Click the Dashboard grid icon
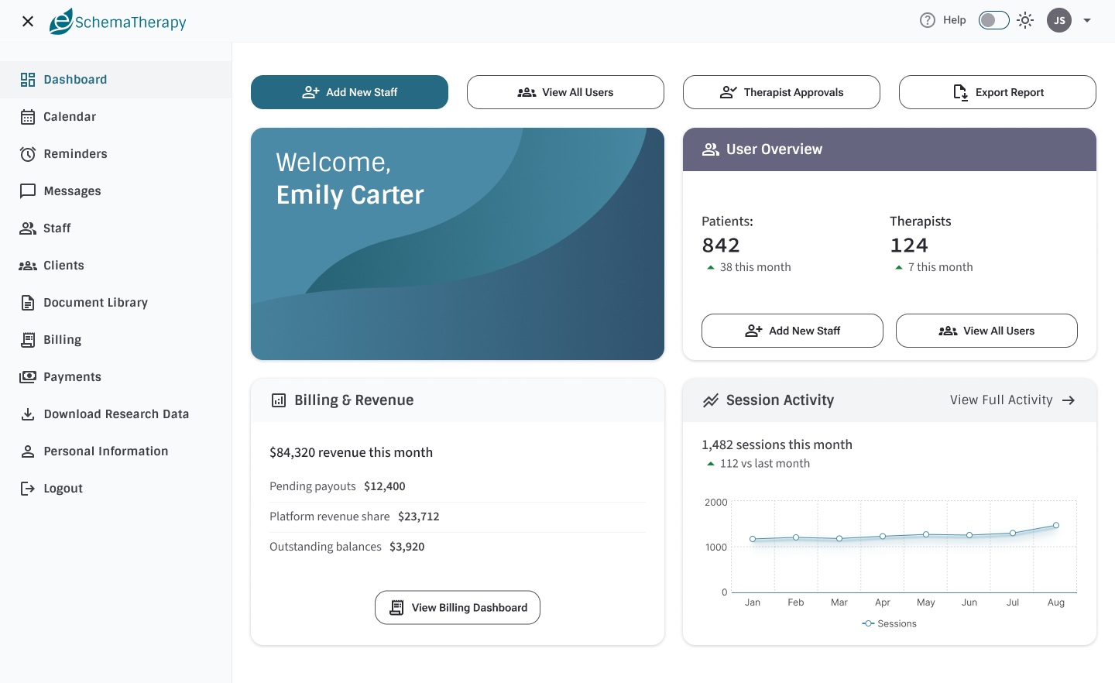This screenshot has width=1115, height=683. pyautogui.click(x=28, y=80)
